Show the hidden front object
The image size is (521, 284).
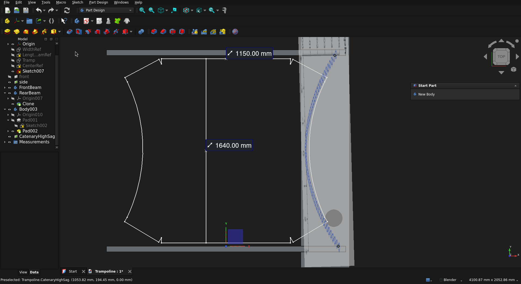(x=10, y=77)
